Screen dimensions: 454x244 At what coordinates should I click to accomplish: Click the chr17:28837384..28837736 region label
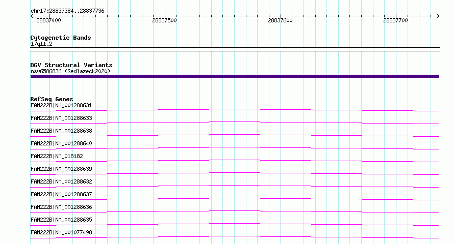[67, 11]
